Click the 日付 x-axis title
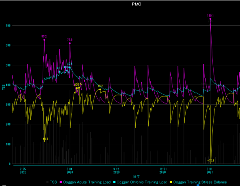Screen dimensions: 240x186 coord(136,176)
